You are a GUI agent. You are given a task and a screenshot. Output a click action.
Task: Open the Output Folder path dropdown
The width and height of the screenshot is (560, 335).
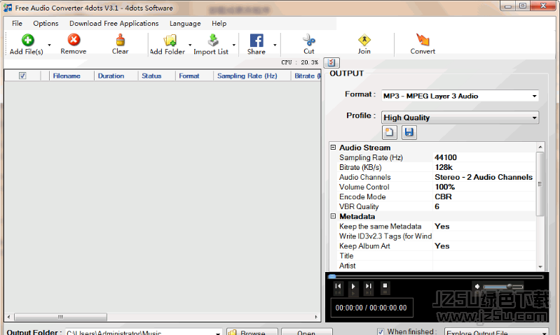point(217,333)
